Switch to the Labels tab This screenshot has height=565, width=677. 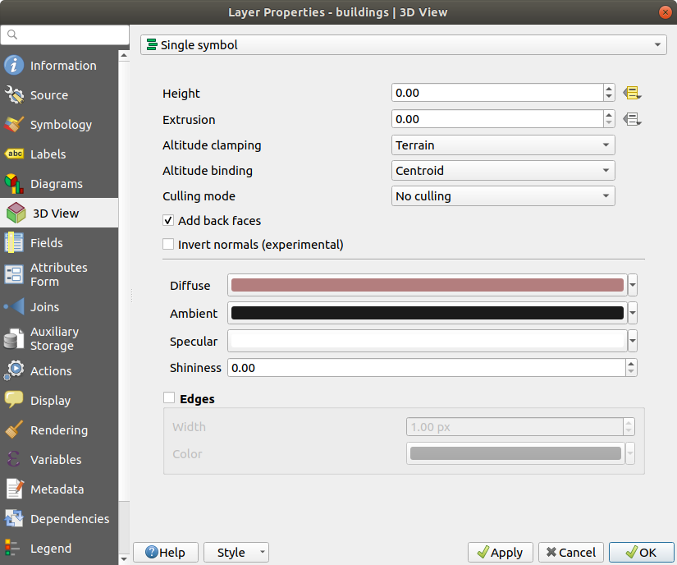pyautogui.click(x=59, y=154)
